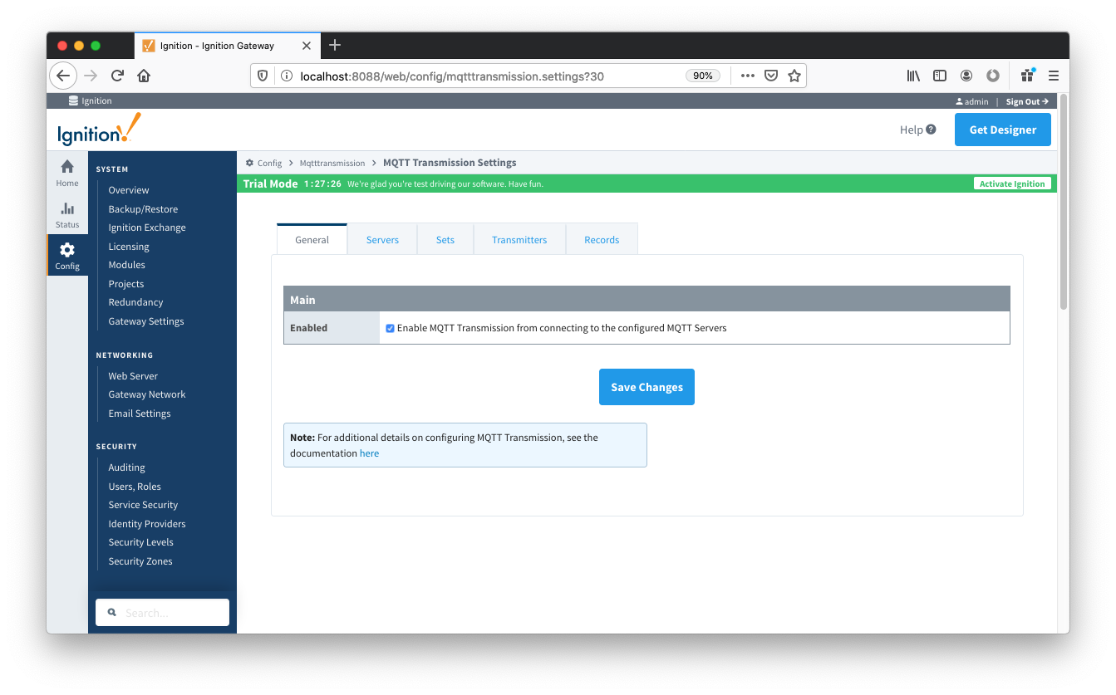Viewport: 1116px width, 695px height.
Task: Click the Config gear icon in breadcrumb
Action: pos(249,163)
